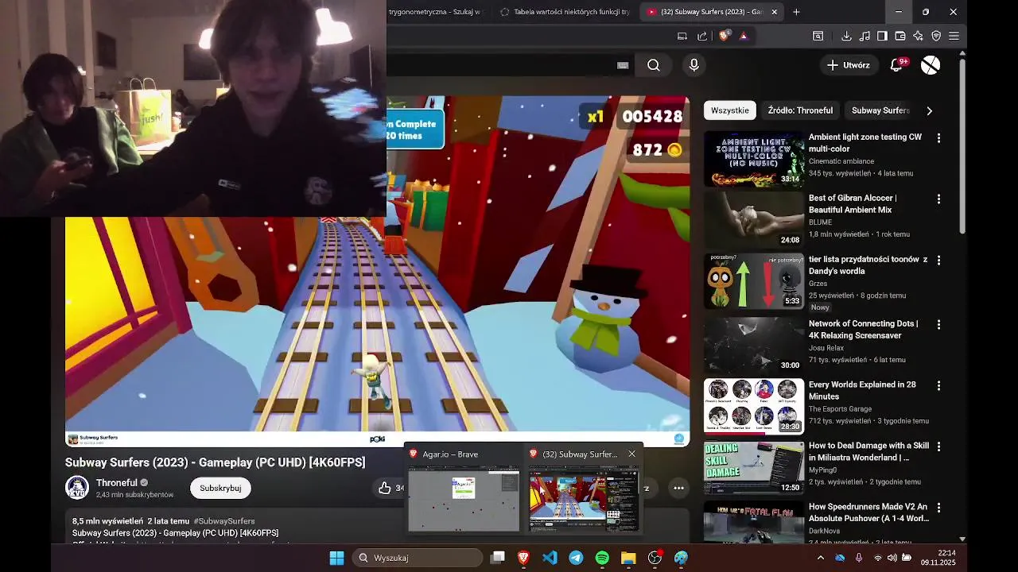This screenshot has width=1018, height=572.
Task: Open options for Ambient light zone testing video
Action: pos(938,138)
